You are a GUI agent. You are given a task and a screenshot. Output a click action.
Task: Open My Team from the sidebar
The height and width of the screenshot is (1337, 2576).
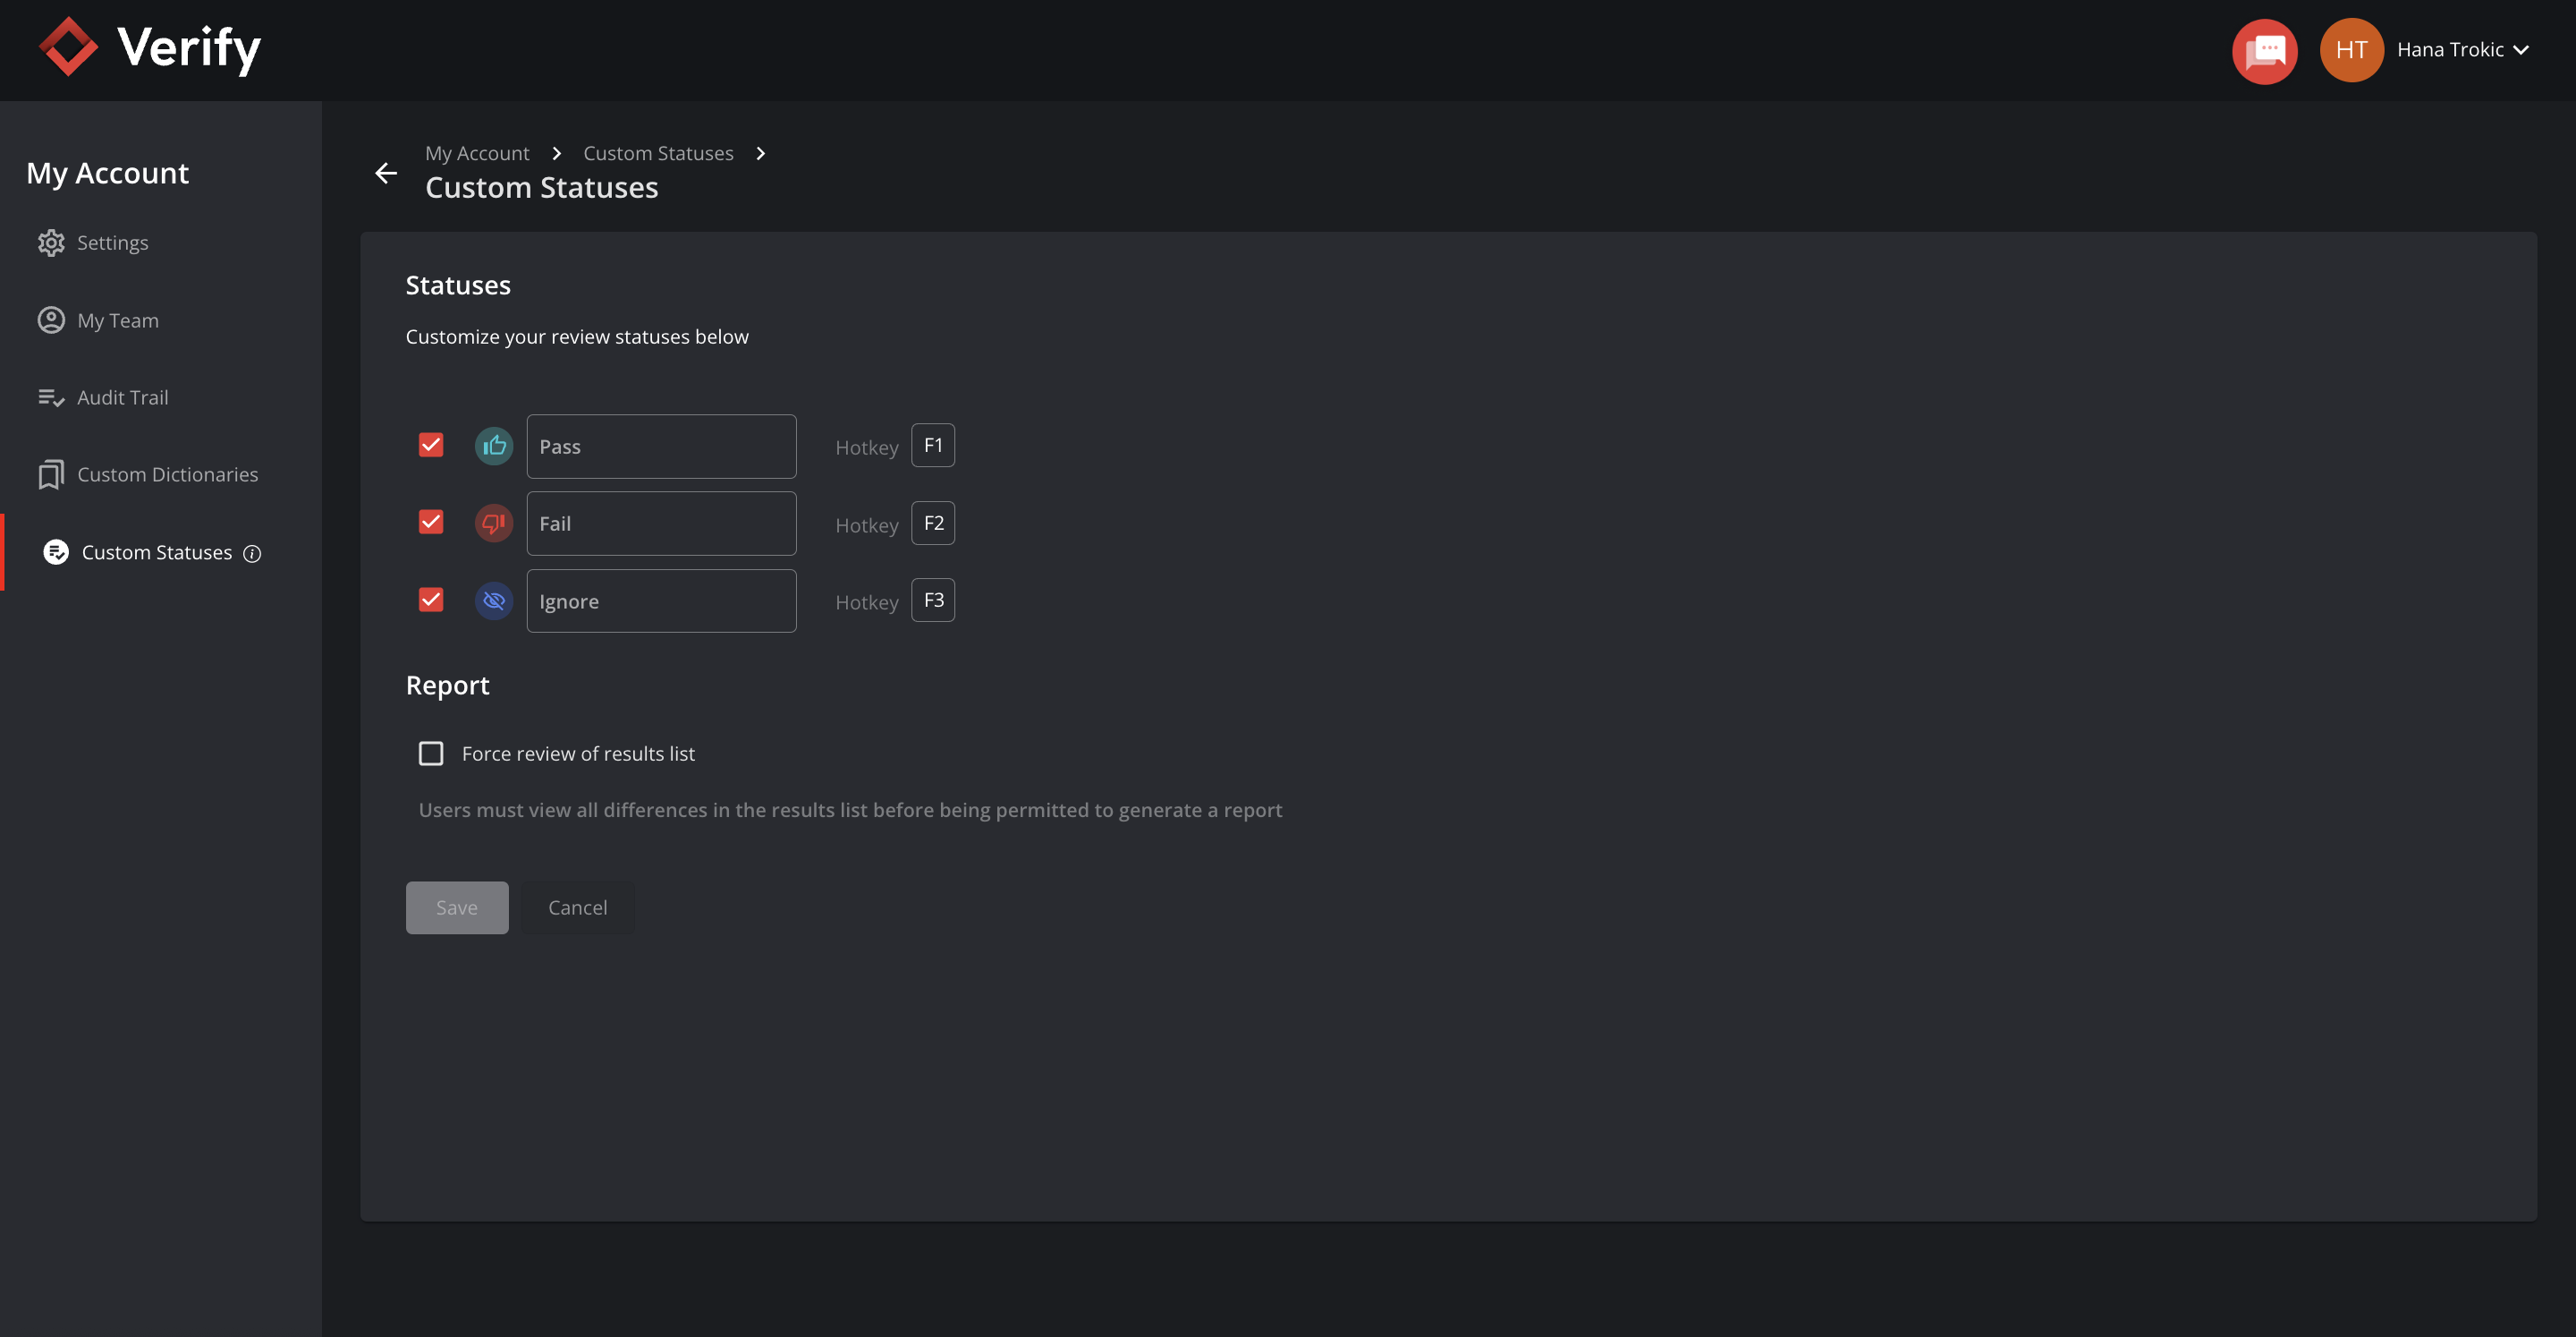tap(118, 320)
